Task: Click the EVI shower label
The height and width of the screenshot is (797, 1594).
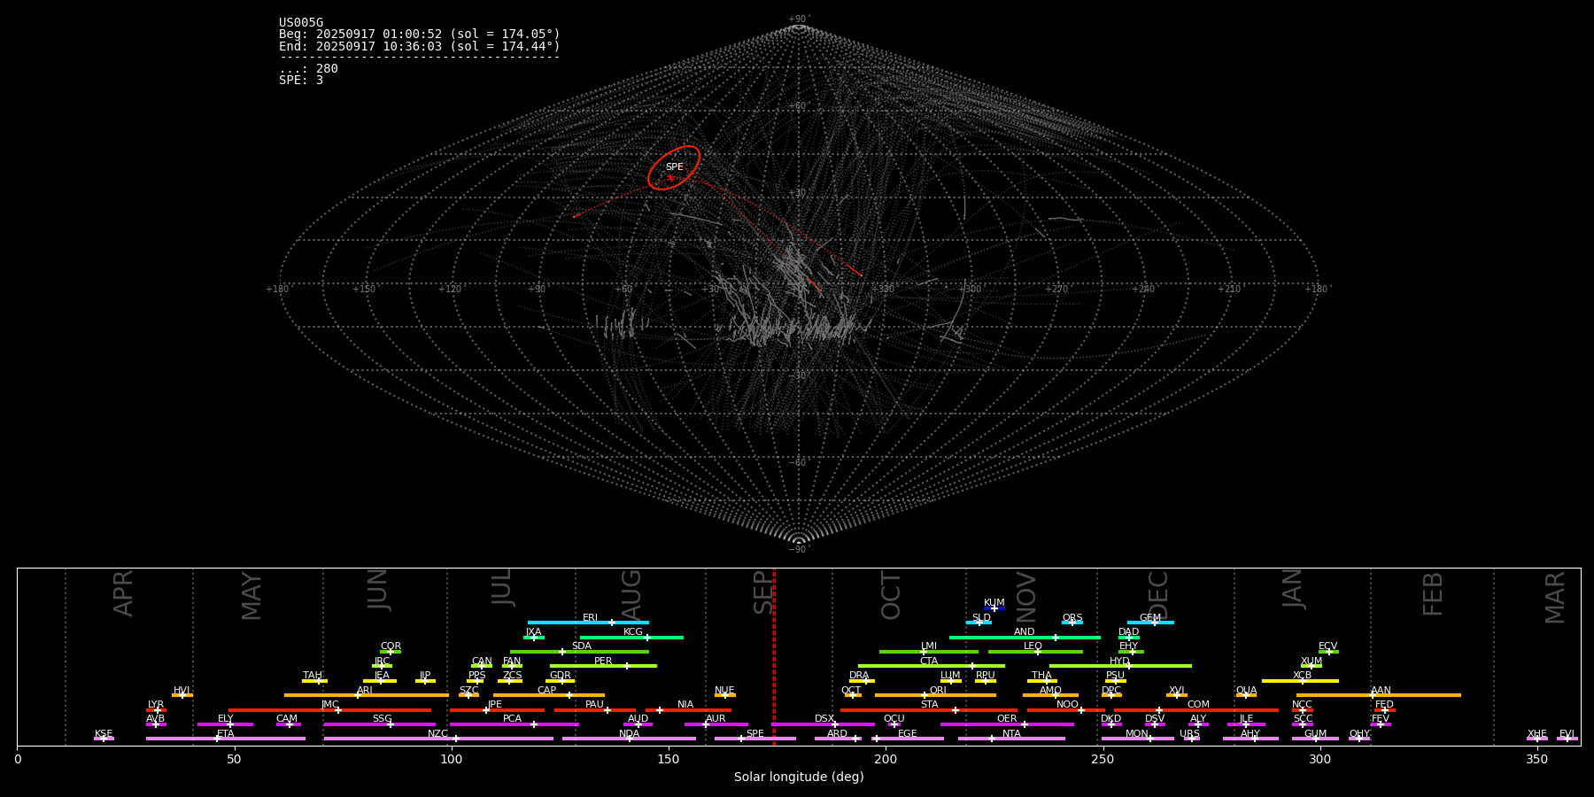Action: 1567,733
